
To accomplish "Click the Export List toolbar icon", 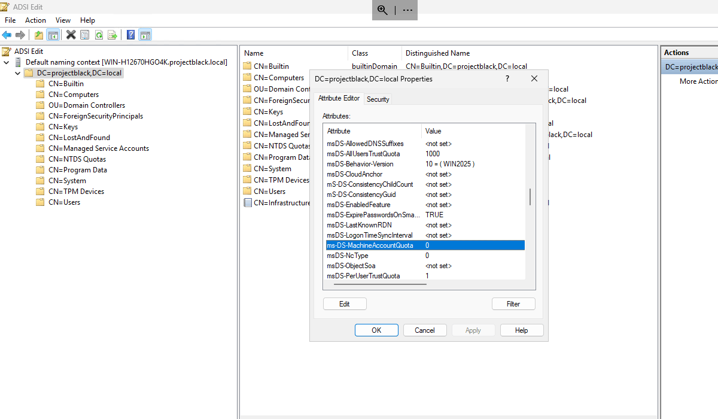I will [113, 34].
